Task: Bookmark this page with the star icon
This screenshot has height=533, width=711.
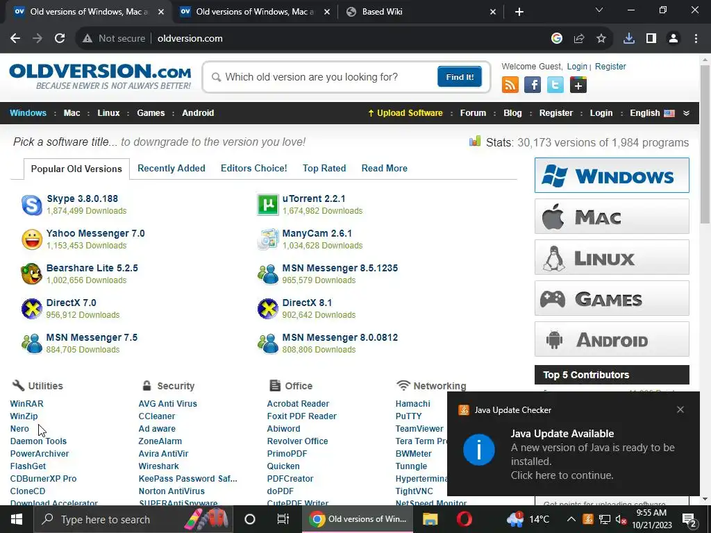Action: click(x=601, y=39)
